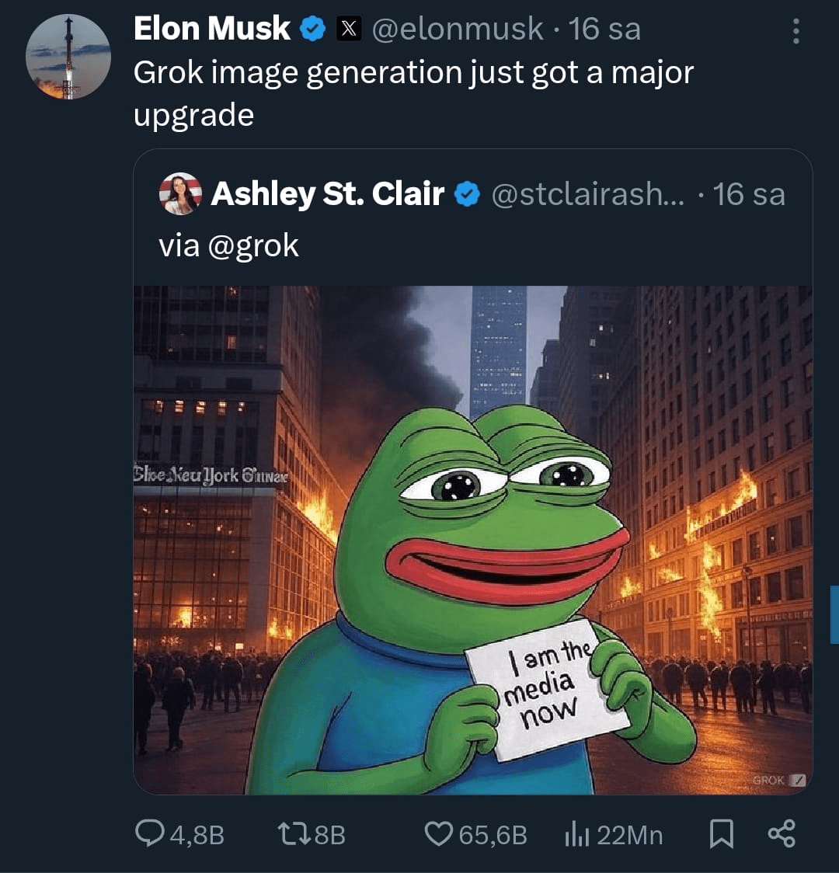The image size is (839, 873).
Task: Click the X affiliation badge icon
Action: click(x=350, y=30)
